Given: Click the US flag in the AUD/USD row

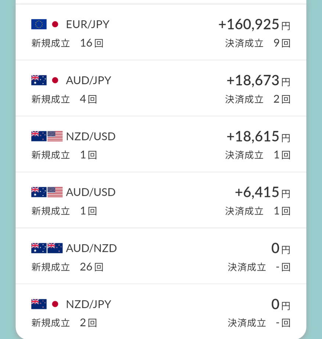Looking at the screenshot, I should click(55, 192).
